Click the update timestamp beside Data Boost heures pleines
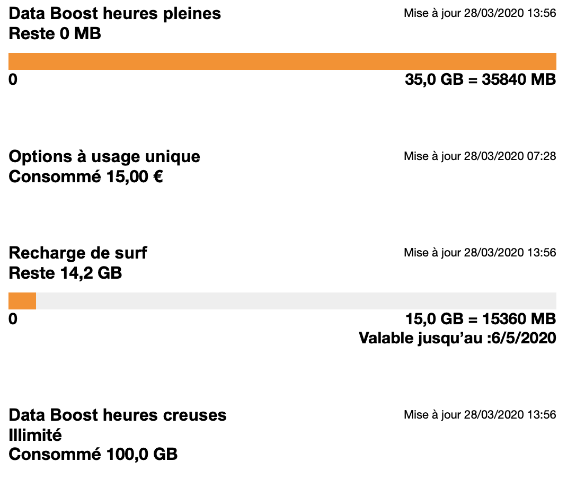Viewport: 567px width, 497px height. tap(480, 13)
